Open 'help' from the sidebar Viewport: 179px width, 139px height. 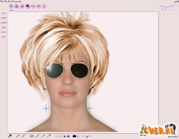[x=4, y=27]
